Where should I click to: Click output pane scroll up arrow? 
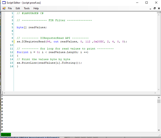pyautogui.click(x=159, y=98)
